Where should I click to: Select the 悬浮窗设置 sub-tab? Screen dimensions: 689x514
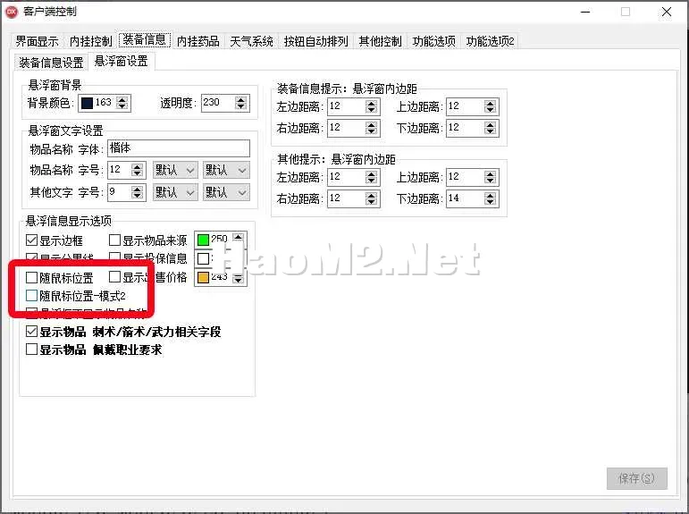tap(122, 61)
